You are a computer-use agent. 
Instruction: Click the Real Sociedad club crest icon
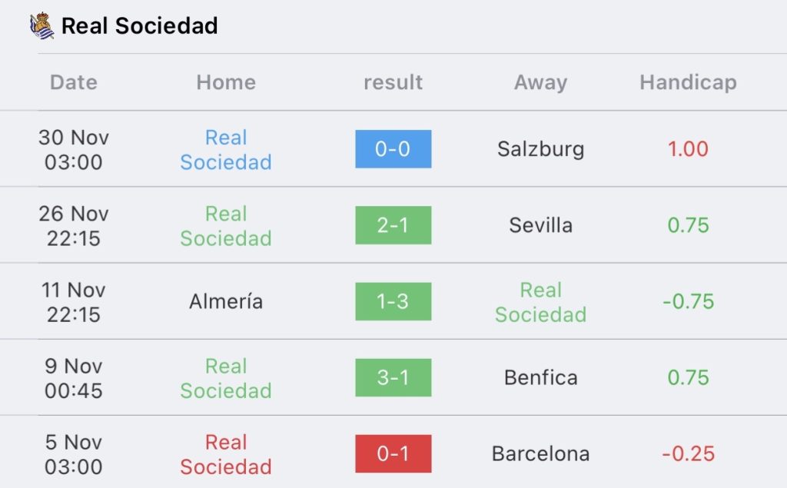click(42, 25)
